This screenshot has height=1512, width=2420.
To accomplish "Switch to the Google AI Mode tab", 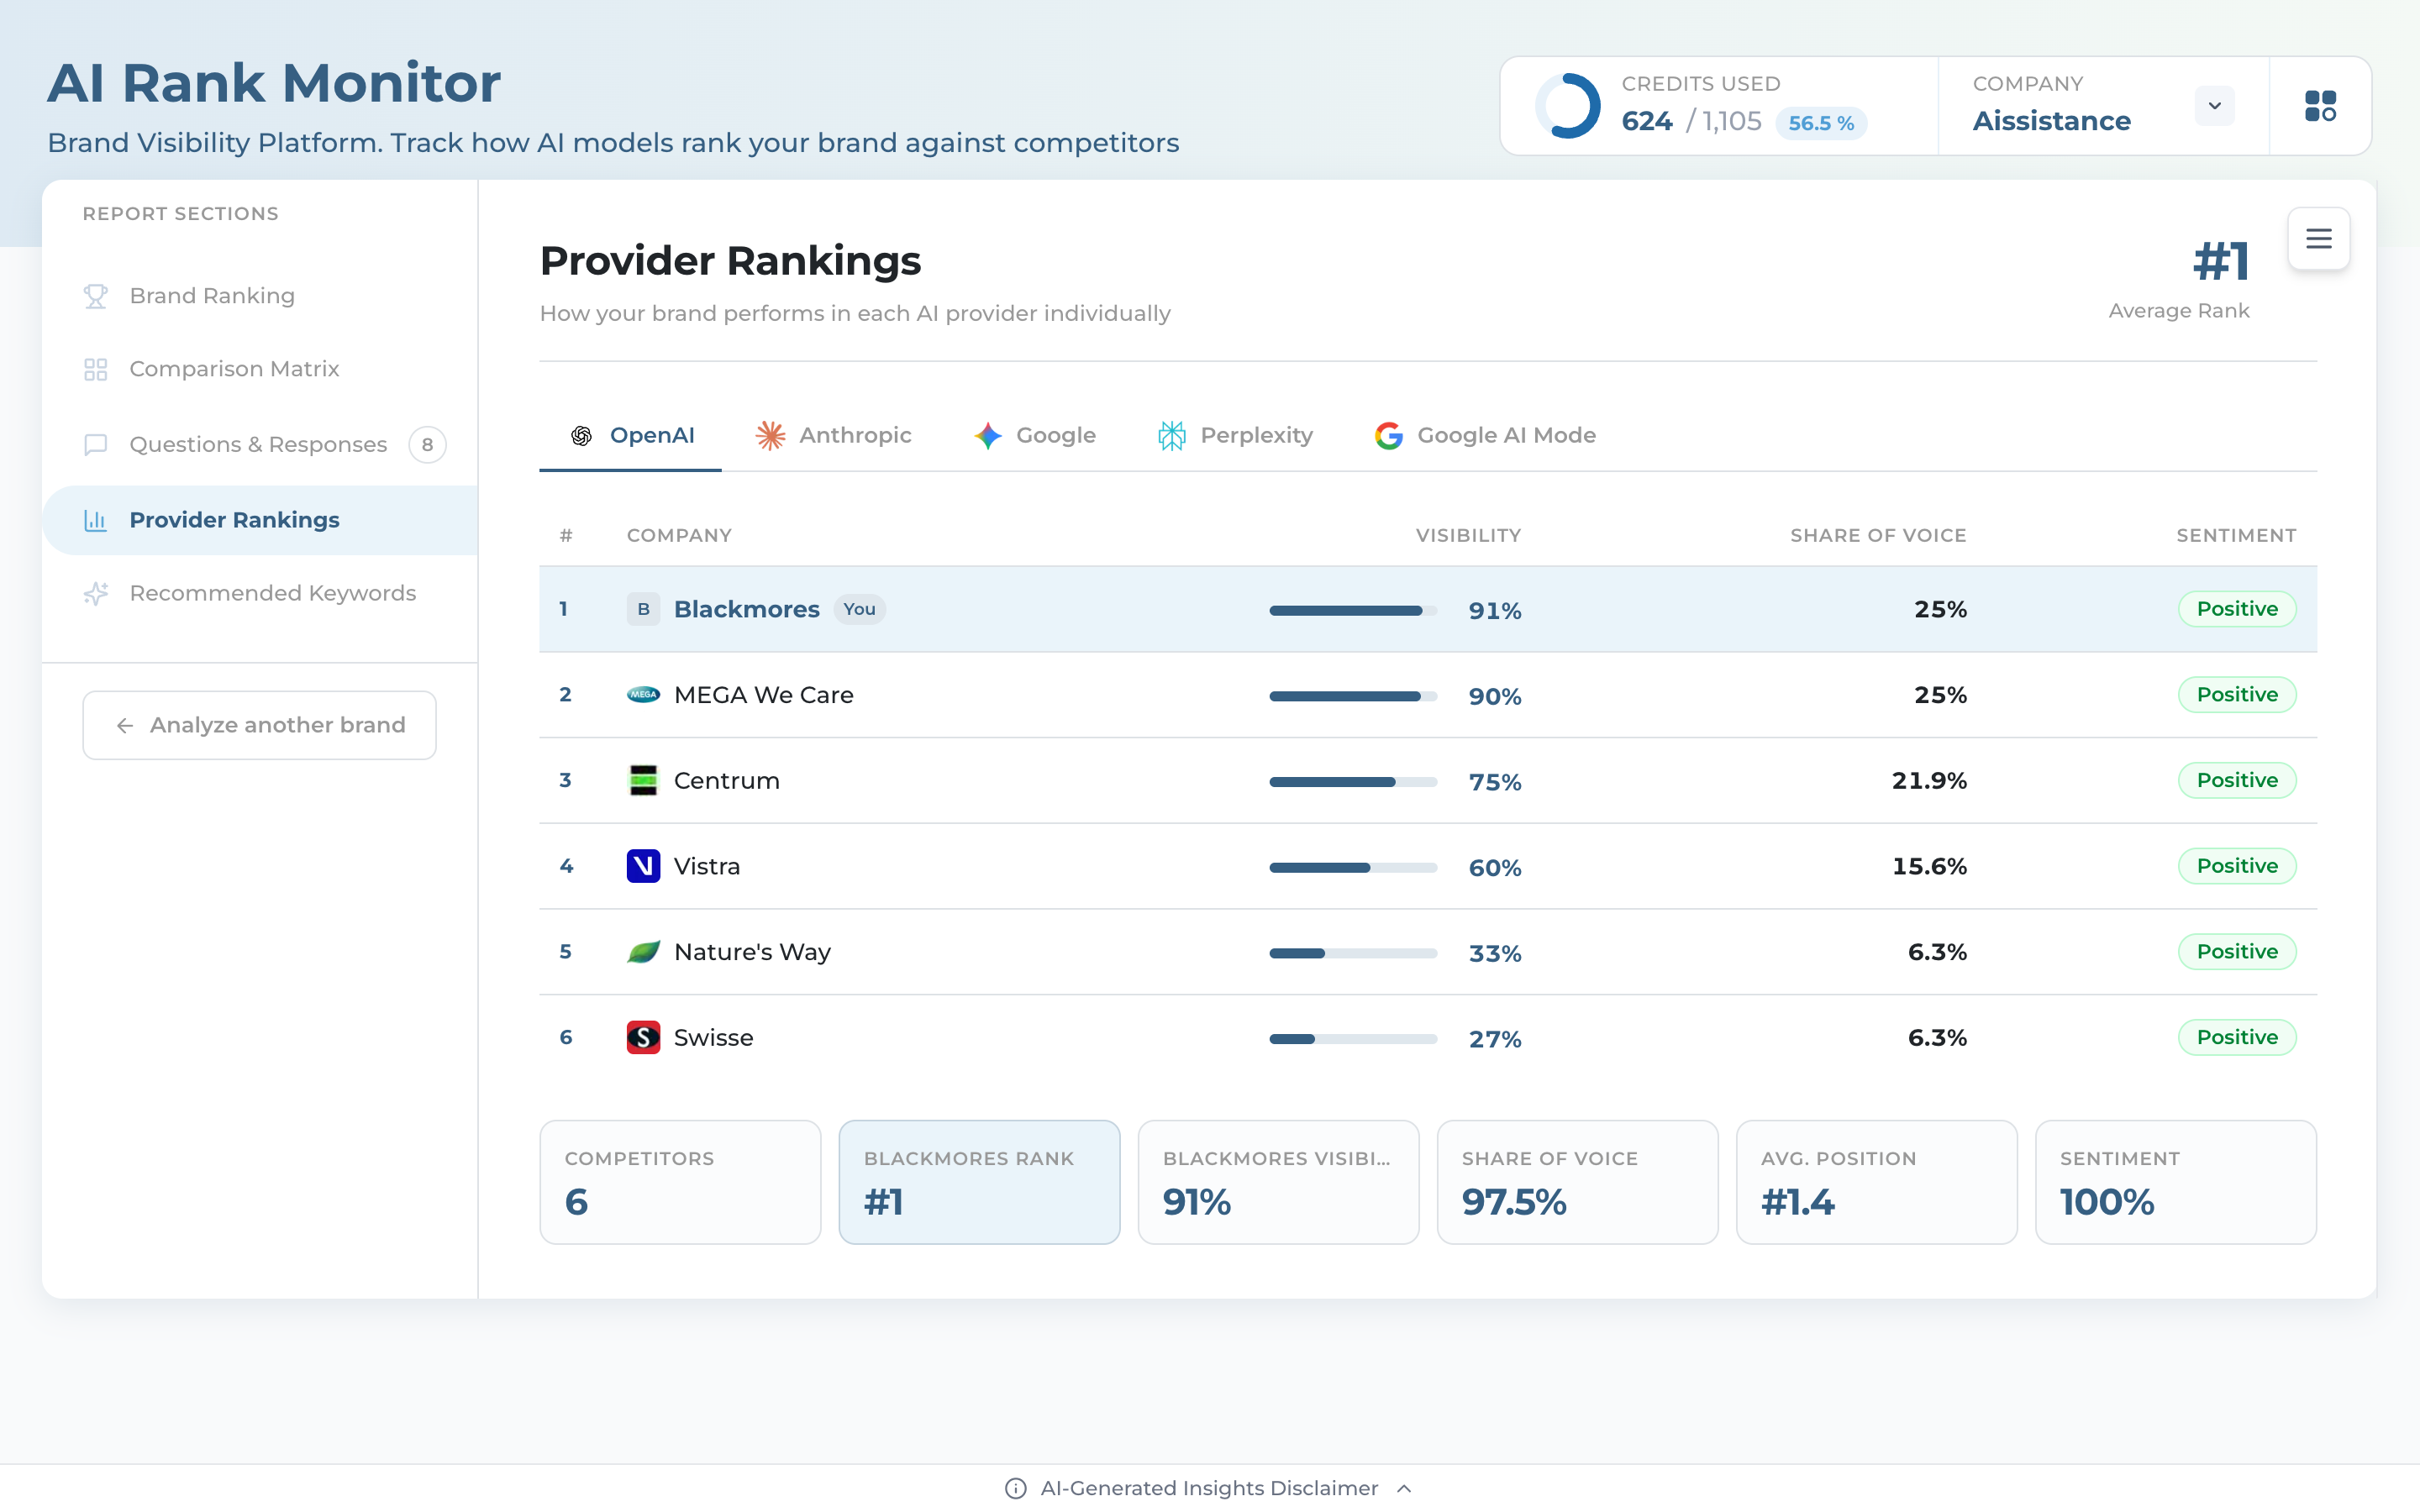I will click(1486, 436).
